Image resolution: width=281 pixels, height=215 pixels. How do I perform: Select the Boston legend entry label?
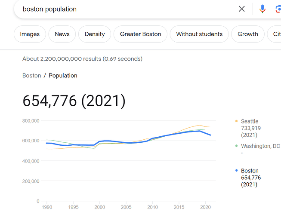[x=250, y=171]
